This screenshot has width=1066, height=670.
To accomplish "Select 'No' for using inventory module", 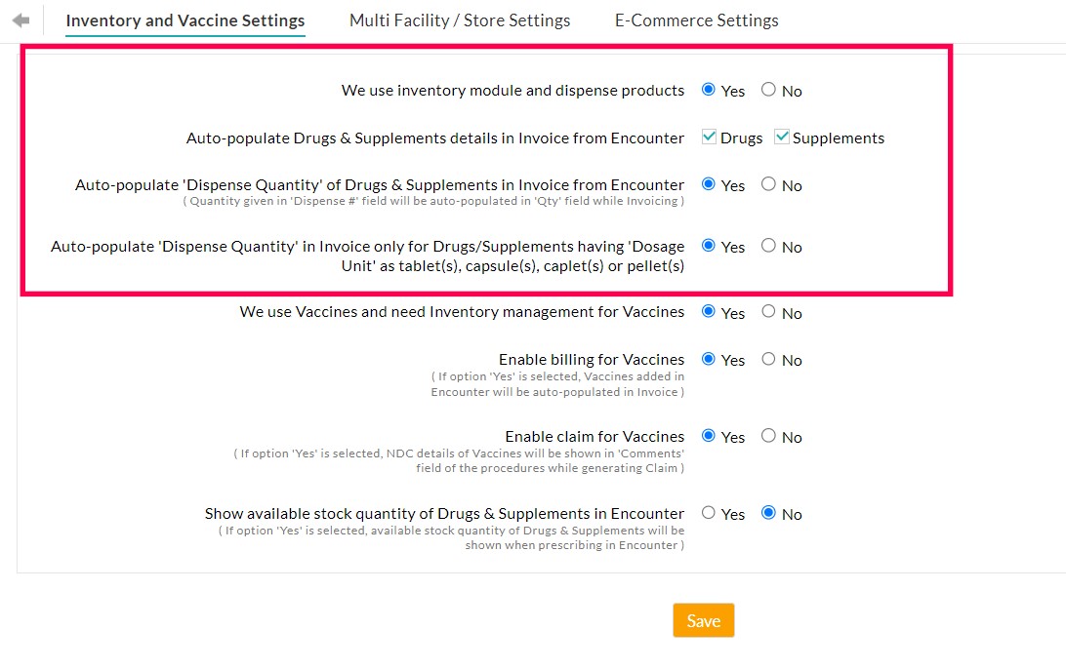I will 767,90.
